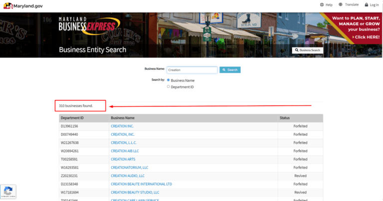This screenshot has height=201, width=383.
Task: Click the 'Click HERE!' promo banner
Action: (x=366, y=37)
